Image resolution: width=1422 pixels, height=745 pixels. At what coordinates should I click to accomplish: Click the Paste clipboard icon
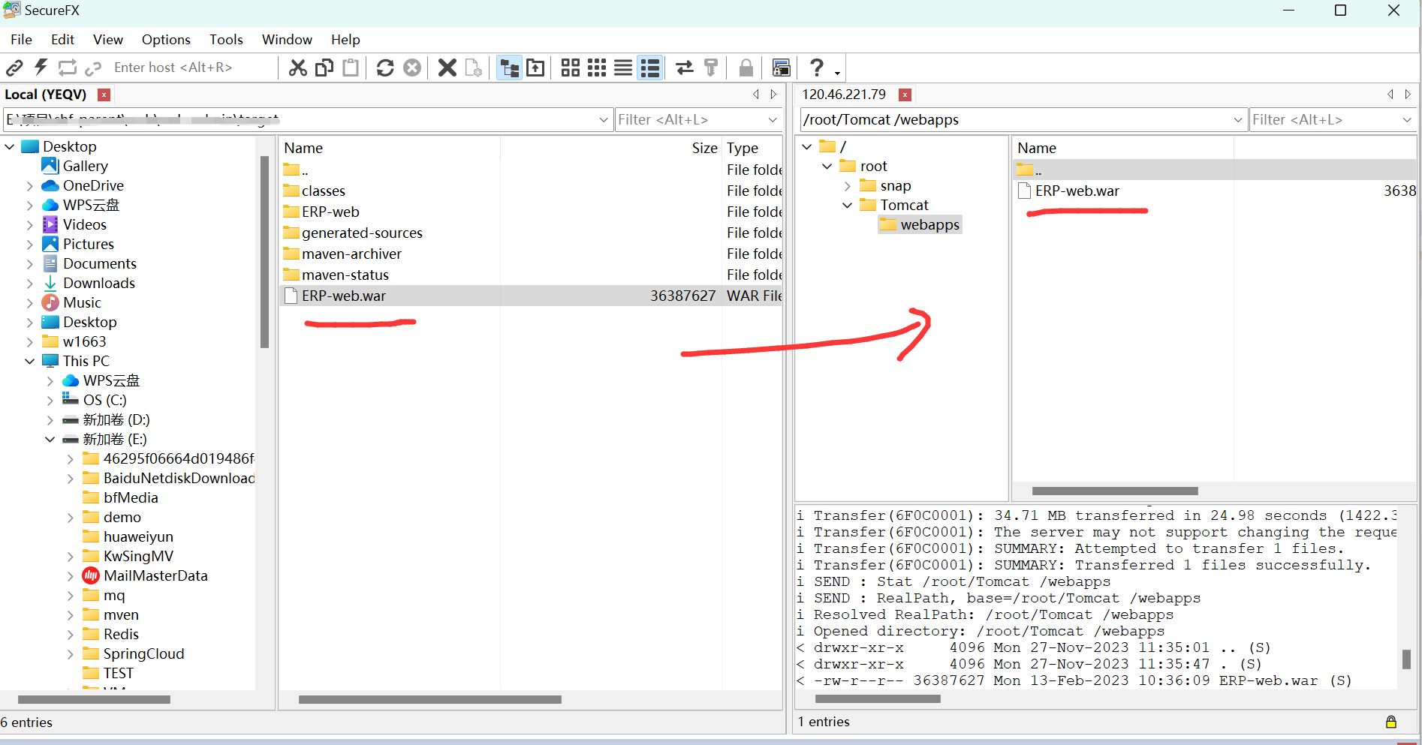point(351,68)
